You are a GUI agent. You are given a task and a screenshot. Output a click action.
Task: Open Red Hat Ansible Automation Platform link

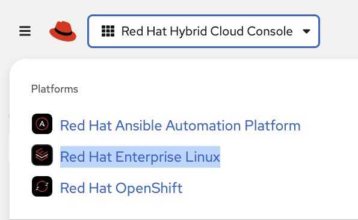coord(180,126)
